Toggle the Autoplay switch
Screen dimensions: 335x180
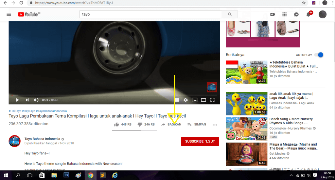coord(319,55)
